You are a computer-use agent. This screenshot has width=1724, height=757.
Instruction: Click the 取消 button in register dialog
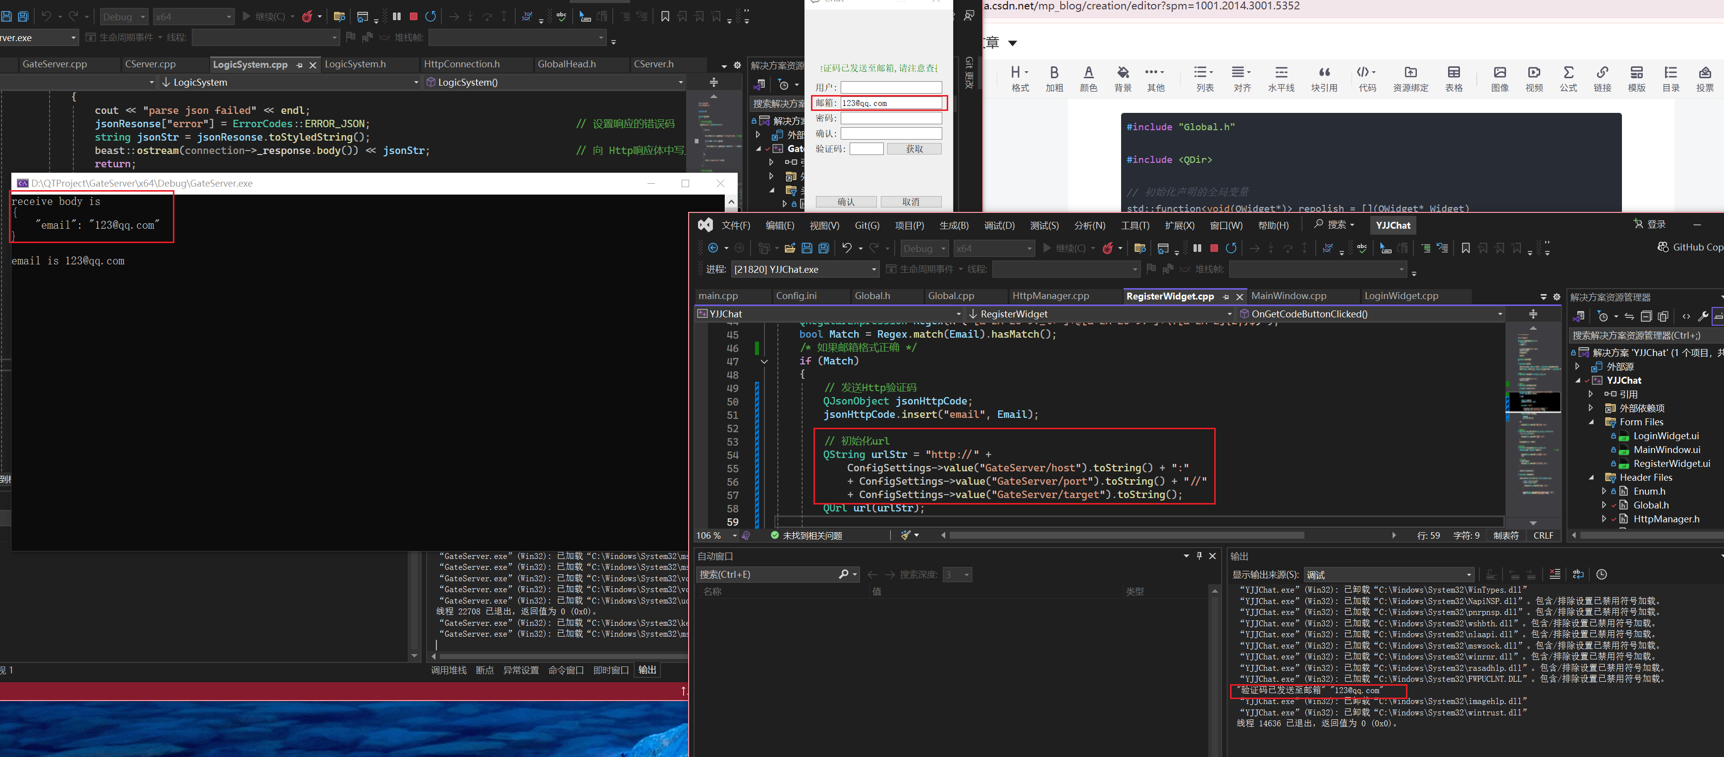pyautogui.click(x=910, y=202)
